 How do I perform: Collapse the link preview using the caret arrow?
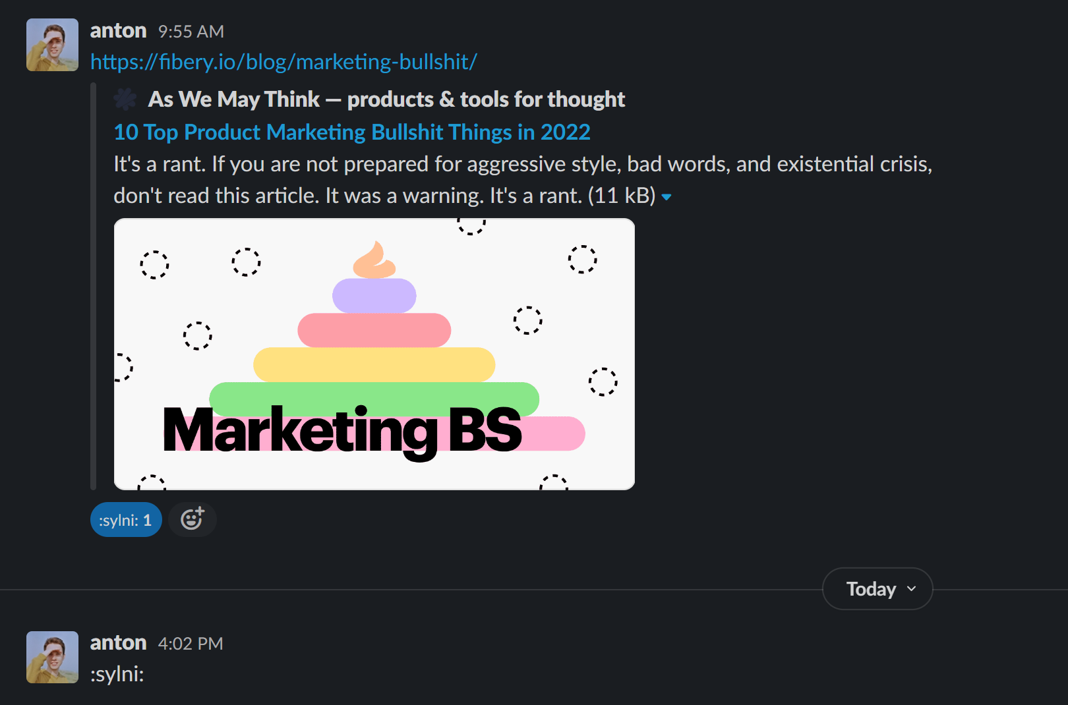667,197
